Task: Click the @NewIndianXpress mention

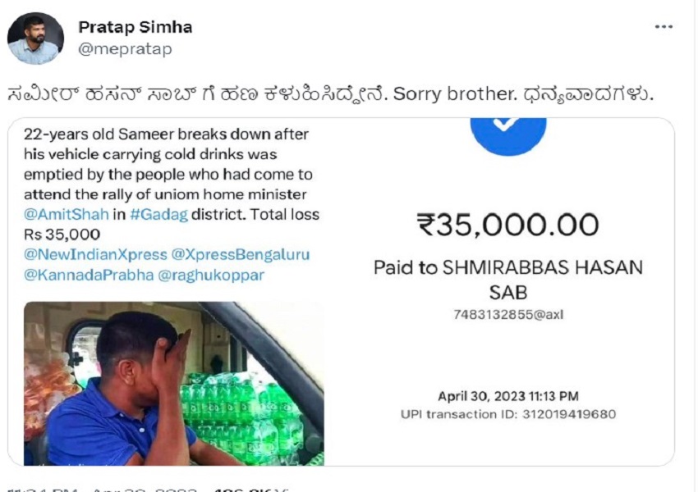Action: coord(91,254)
